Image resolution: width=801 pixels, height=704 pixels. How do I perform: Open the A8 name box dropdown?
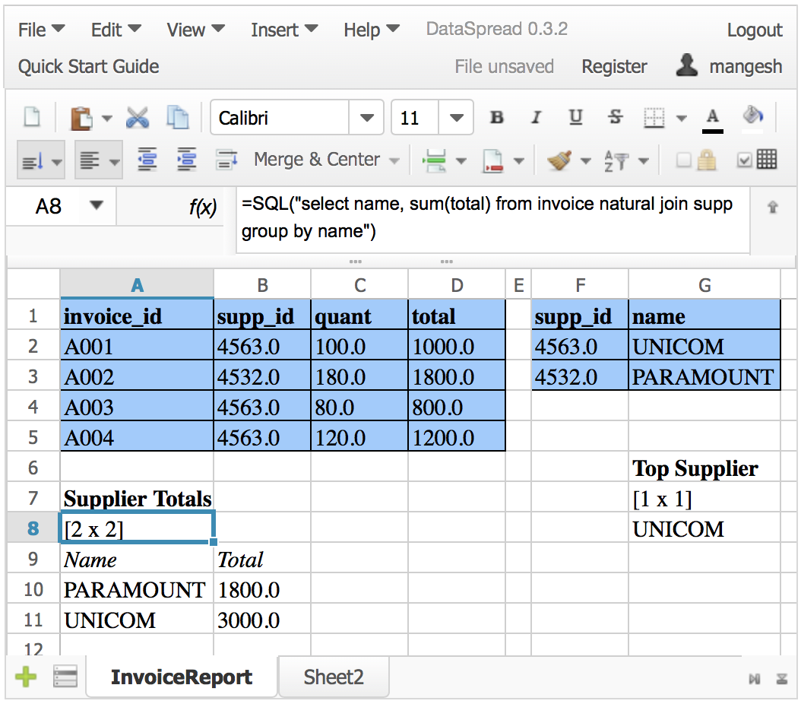coord(96,205)
